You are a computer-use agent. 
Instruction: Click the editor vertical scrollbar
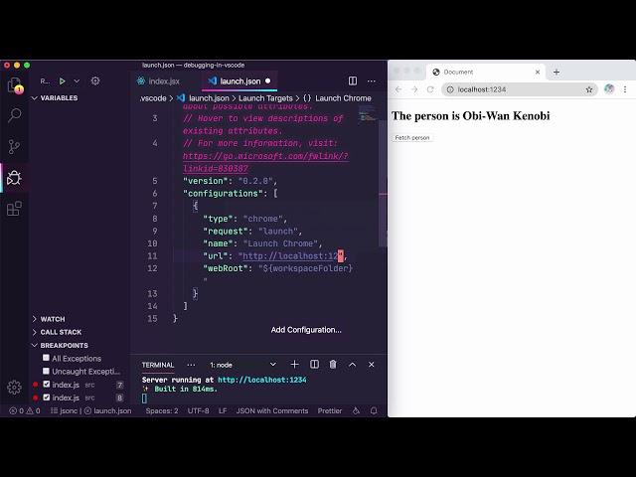(x=383, y=183)
